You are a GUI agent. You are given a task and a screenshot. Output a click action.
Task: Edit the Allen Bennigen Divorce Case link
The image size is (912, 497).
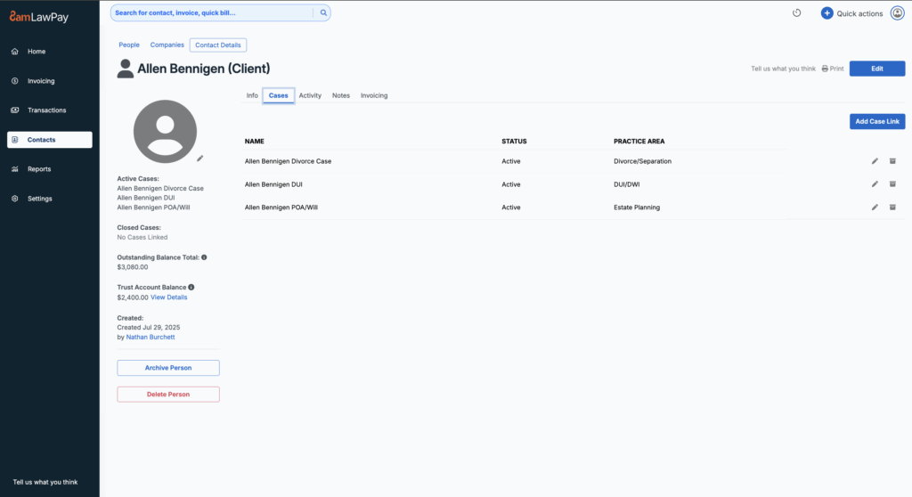[875, 161]
